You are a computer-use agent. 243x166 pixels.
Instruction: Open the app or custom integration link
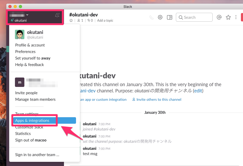(x=103, y=99)
